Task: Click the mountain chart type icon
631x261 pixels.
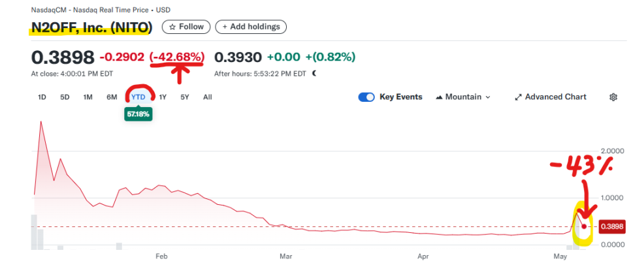Action: point(438,97)
